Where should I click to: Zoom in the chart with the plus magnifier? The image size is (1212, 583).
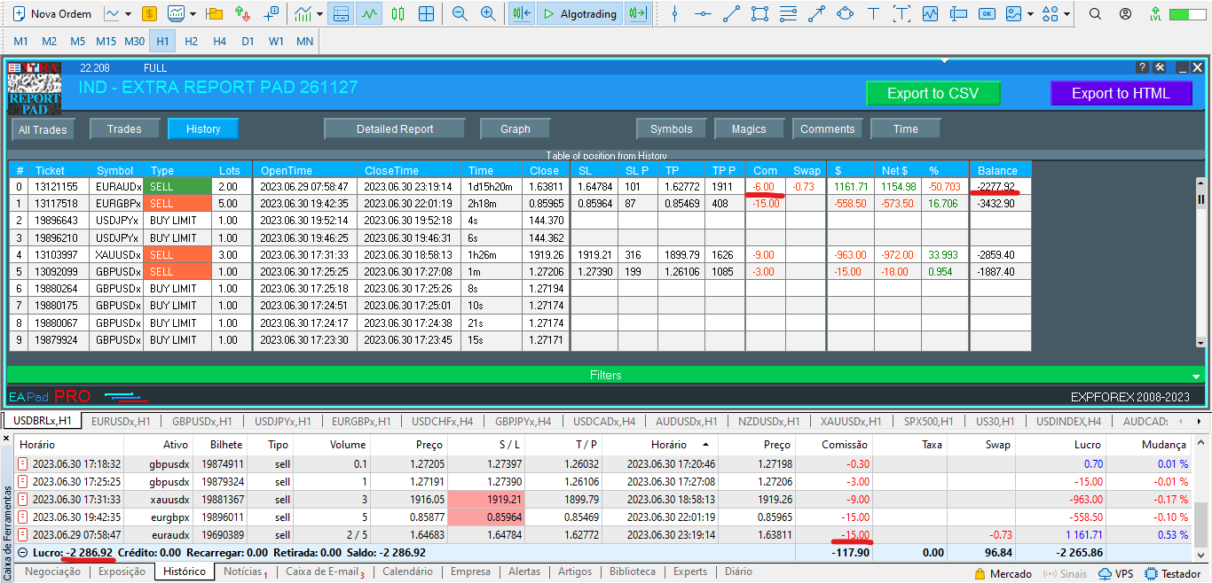[488, 14]
